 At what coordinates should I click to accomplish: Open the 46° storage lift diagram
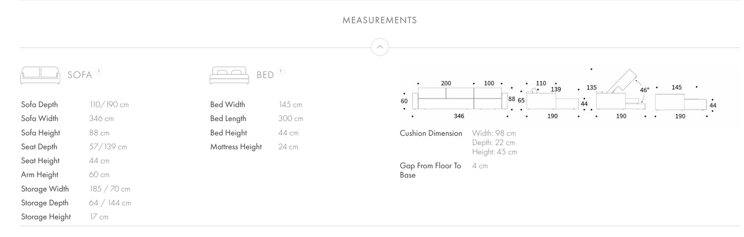621,95
